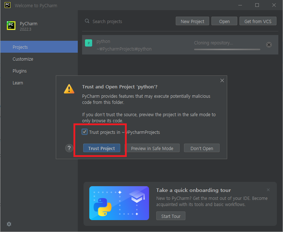The height and width of the screenshot is (232, 283).
Task: Go to the Plugins section
Action: click(x=20, y=71)
